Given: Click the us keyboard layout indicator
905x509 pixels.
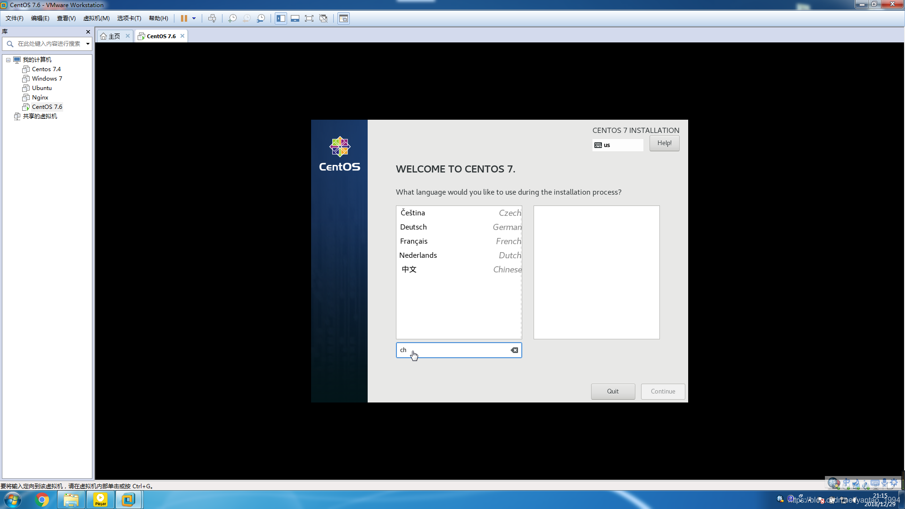Looking at the screenshot, I should click(617, 145).
